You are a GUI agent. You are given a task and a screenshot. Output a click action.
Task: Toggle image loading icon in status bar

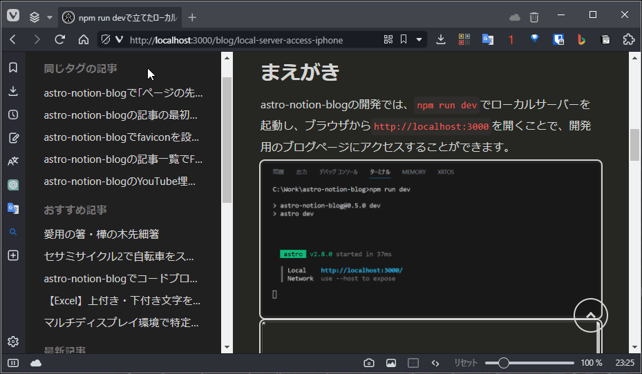pos(391,363)
